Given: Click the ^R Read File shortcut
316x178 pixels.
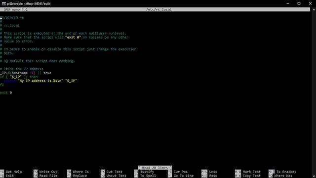Looking at the screenshot, I should (x=45, y=176).
